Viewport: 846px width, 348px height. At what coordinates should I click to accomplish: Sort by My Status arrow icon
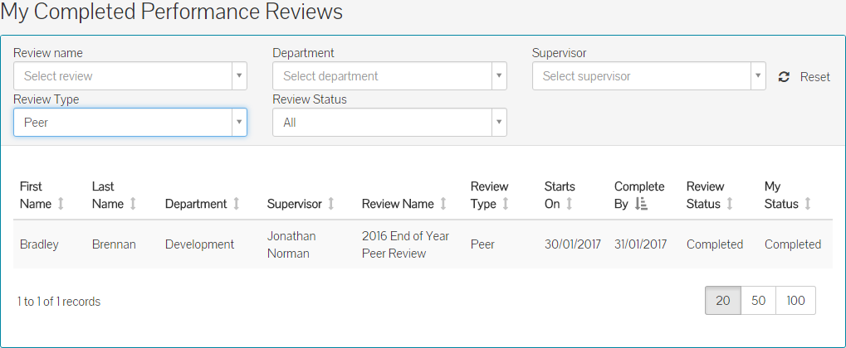(808, 204)
